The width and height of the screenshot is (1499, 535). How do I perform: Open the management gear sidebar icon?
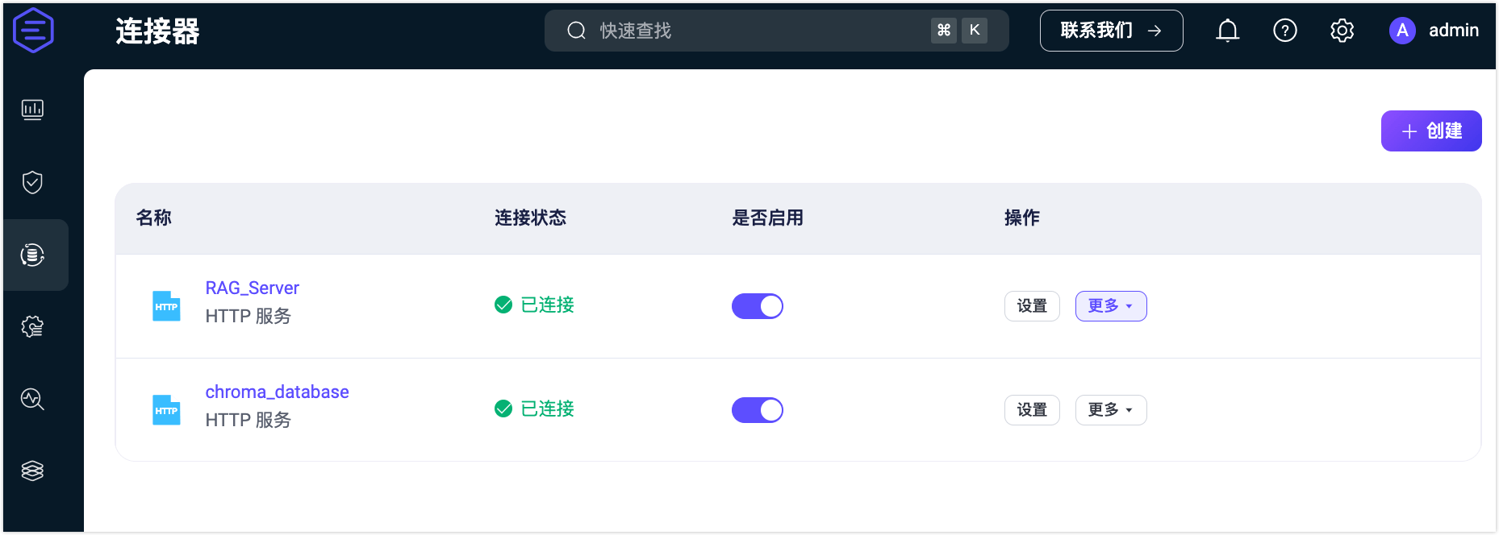pyautogui.click(x=32, y=327)
